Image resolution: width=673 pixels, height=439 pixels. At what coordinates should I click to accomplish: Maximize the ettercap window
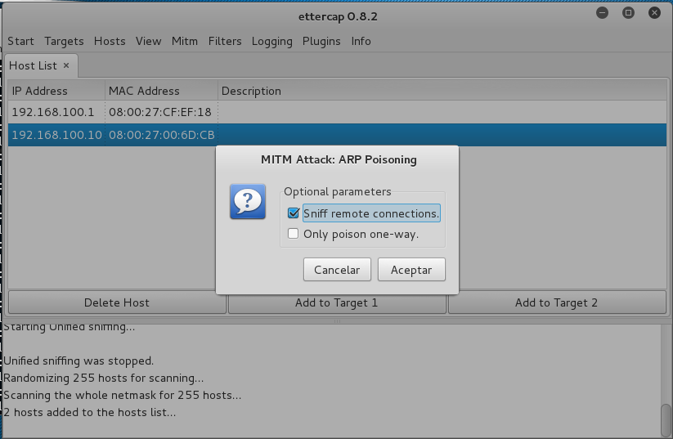click(628, 13)
